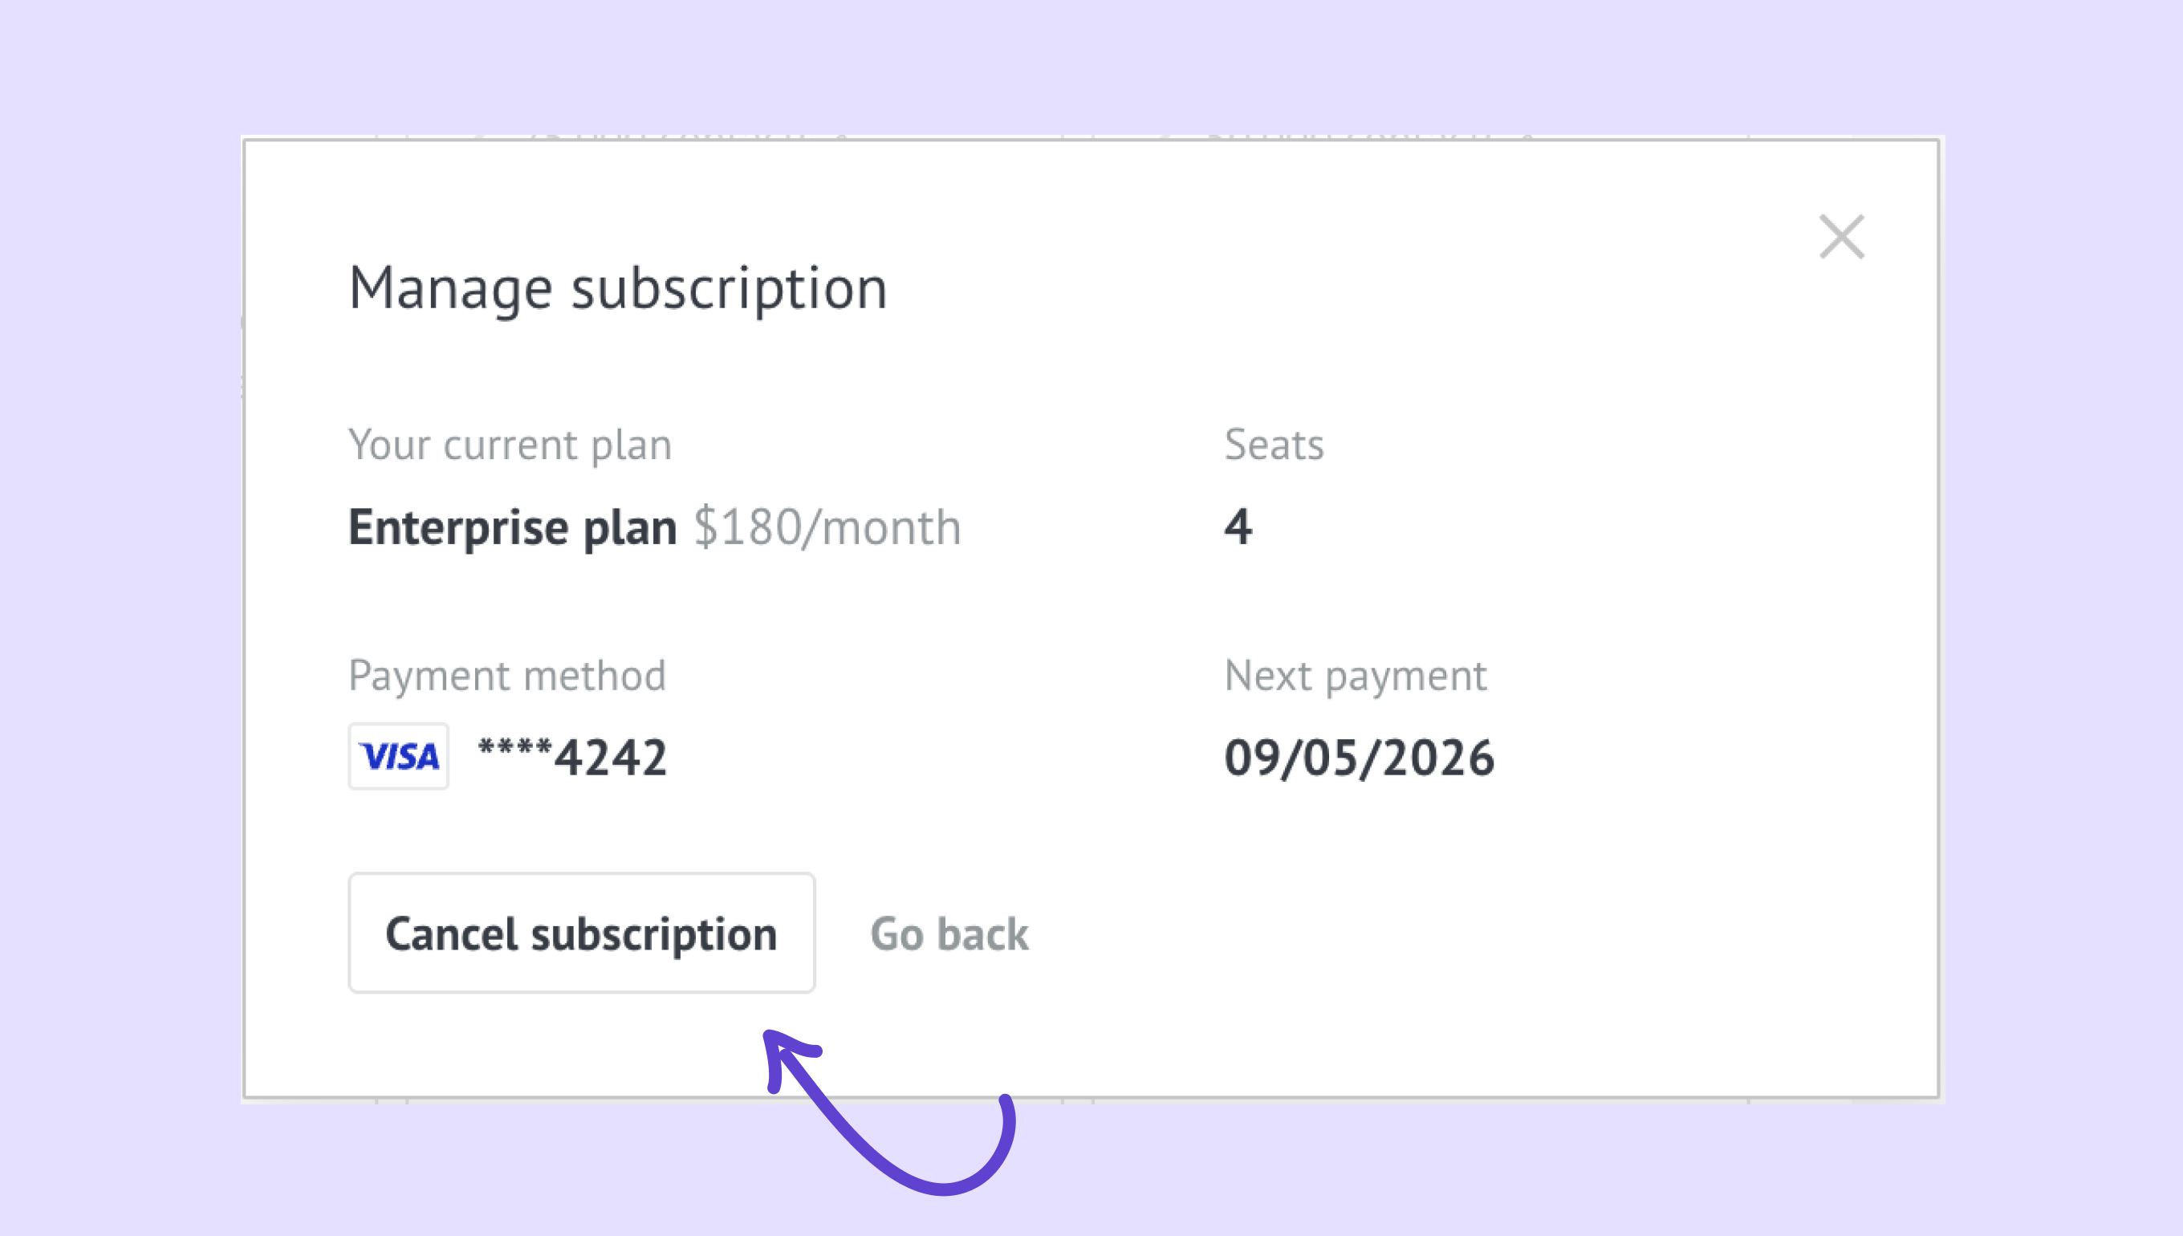Screen dimensions: 2183x1236
Task: Click the next payment date 09/05/2026
Action: [1358, 758]
